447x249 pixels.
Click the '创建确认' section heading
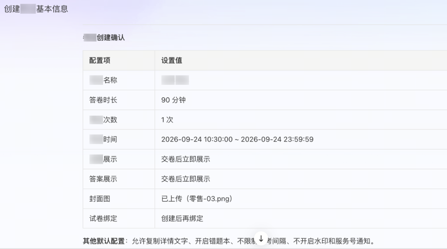tap(111, 38)
